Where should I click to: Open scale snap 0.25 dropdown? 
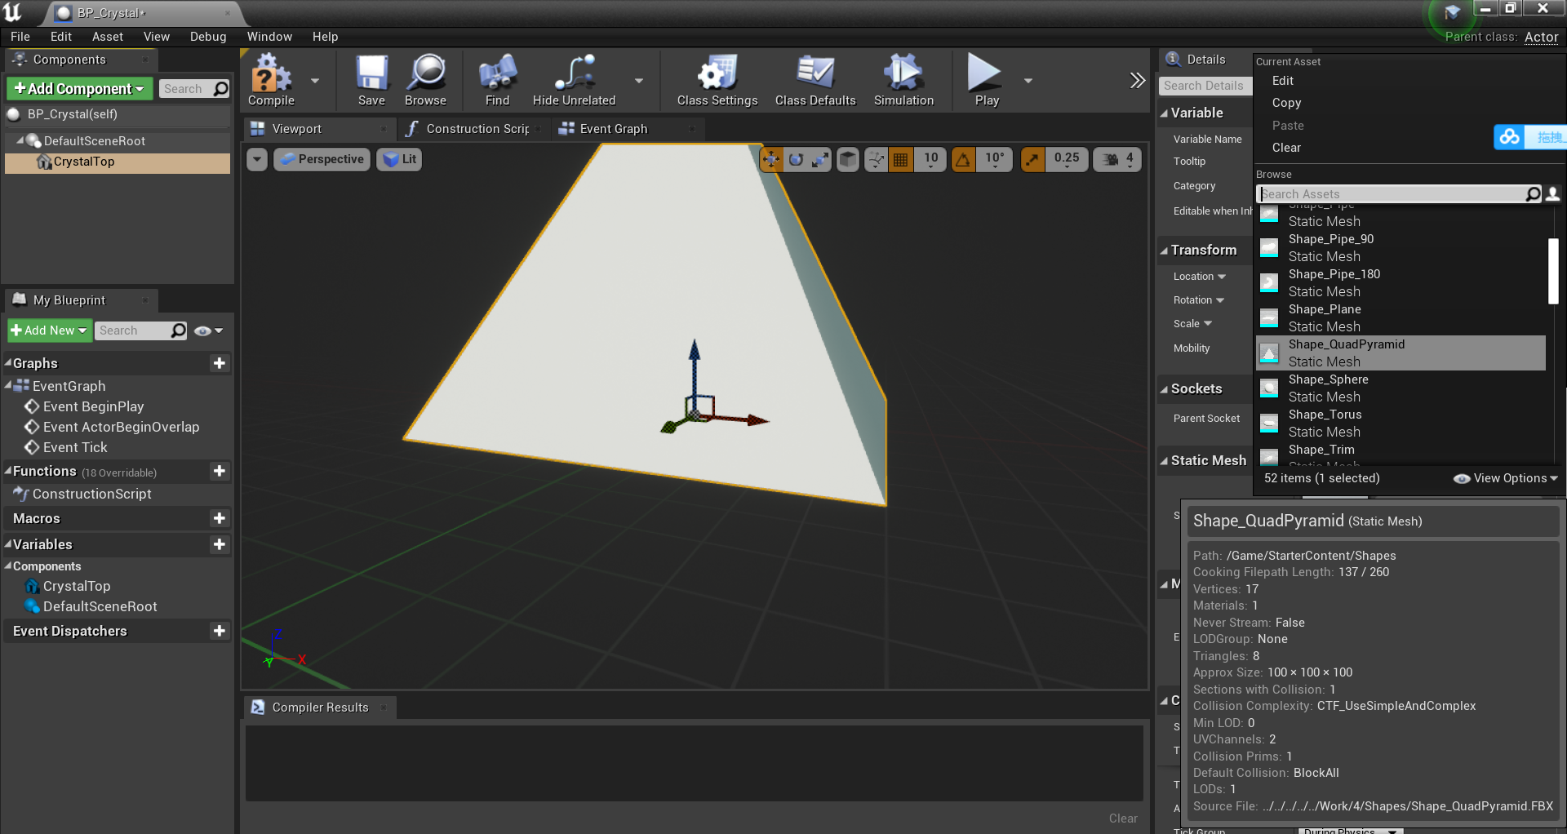point(1066,159)
